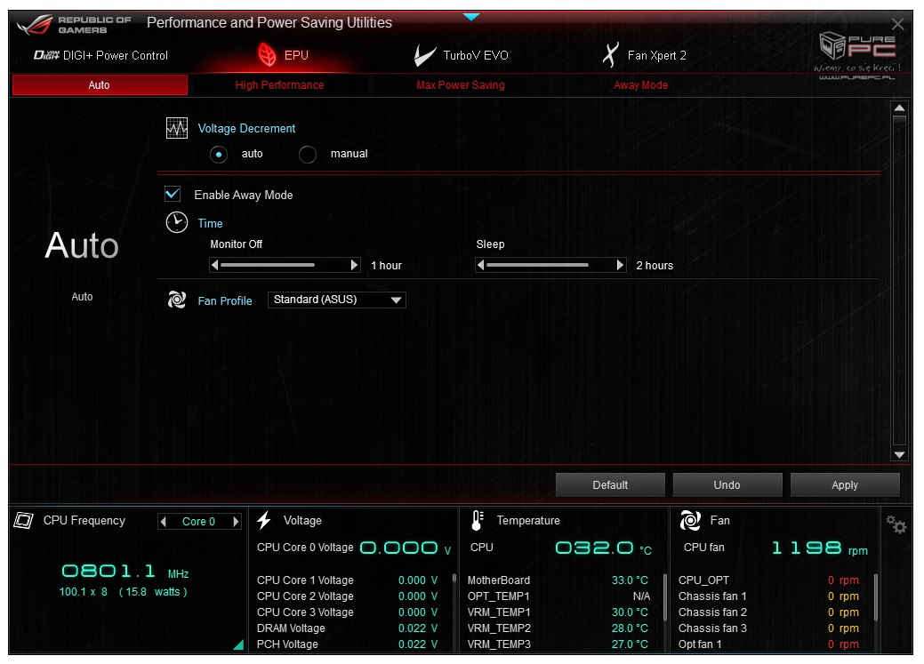Click the main panel scrollbar down arrow

click(899, 454)
